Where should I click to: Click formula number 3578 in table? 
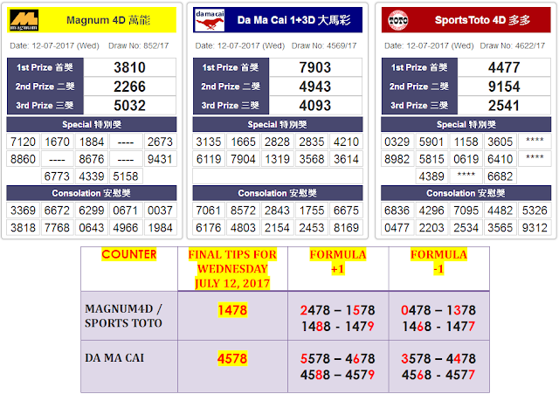(x=416, y=359)
